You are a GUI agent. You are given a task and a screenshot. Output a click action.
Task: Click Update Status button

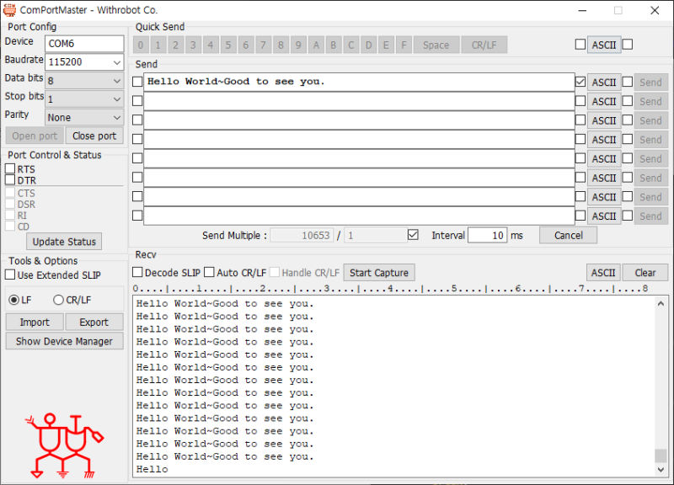64,242
